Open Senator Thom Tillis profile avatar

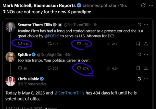[10, 27]
